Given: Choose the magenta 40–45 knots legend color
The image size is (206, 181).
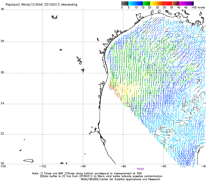Looking at the screenshot, I should (183, 3).
